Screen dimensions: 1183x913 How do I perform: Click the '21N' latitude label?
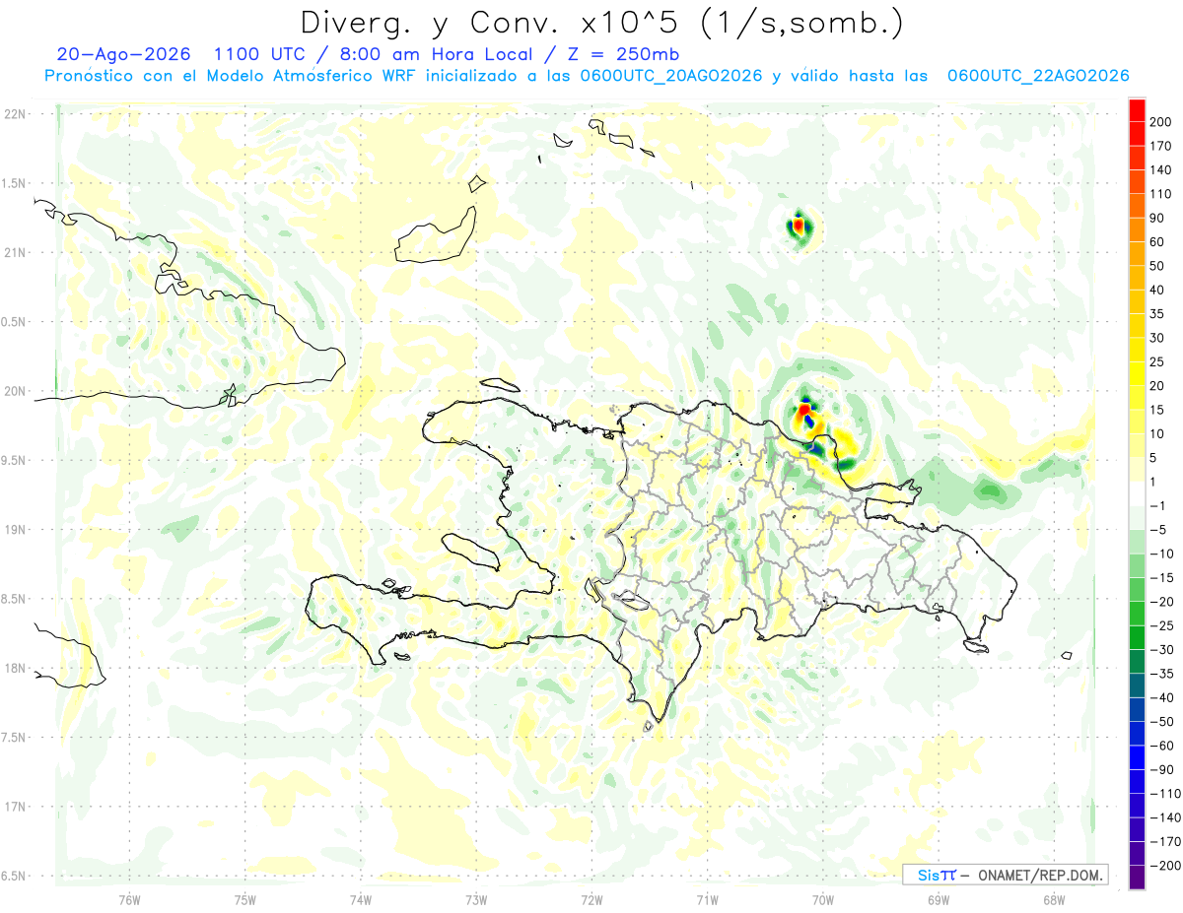14,252
